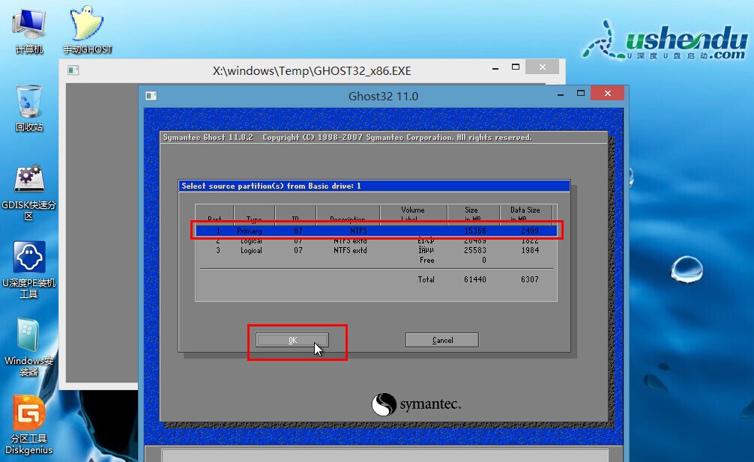Click the Windows安装器 desktop icon
The width and height of the screenshot is (754, 462).
[x=28, y=347]
